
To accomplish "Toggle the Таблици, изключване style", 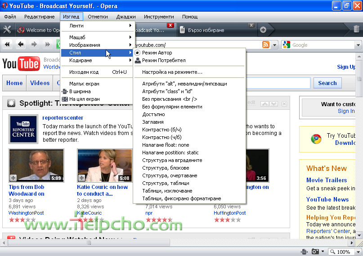I will pyautogui.click(x=189, y=191).
